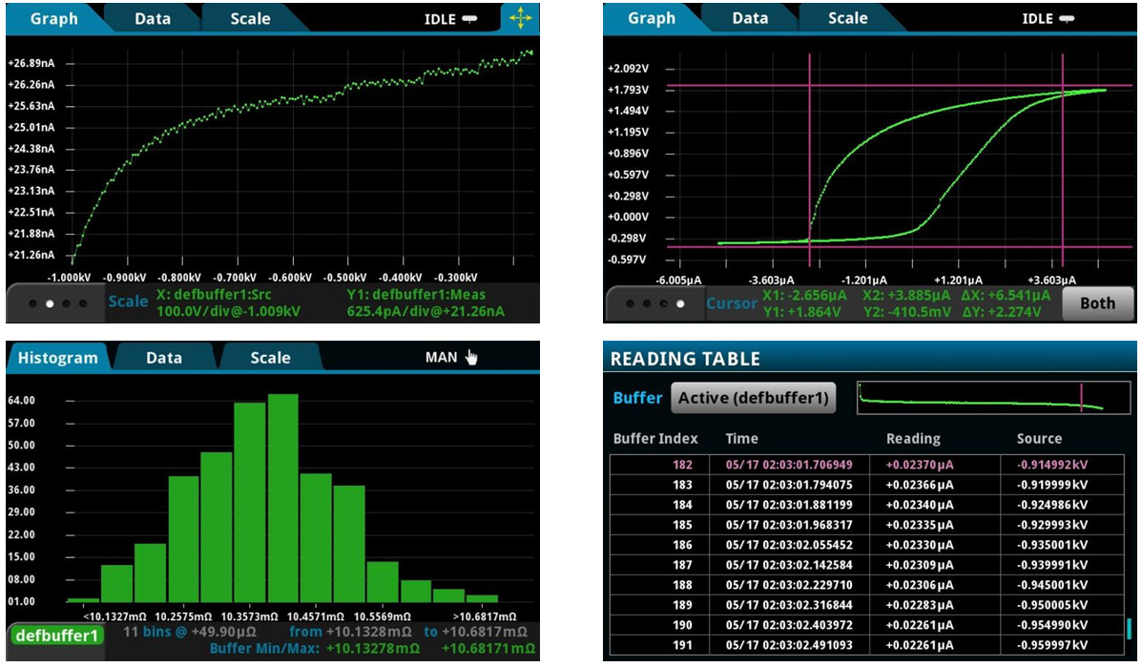Select the +10.68171mΩ buffer max value
1142x667 pixels.
488,649
